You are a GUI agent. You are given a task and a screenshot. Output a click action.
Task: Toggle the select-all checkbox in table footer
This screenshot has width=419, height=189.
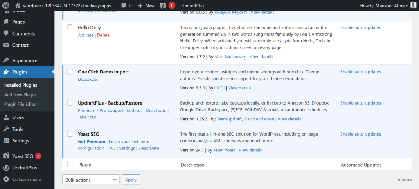pyautogui.click(x=70, y=165)
